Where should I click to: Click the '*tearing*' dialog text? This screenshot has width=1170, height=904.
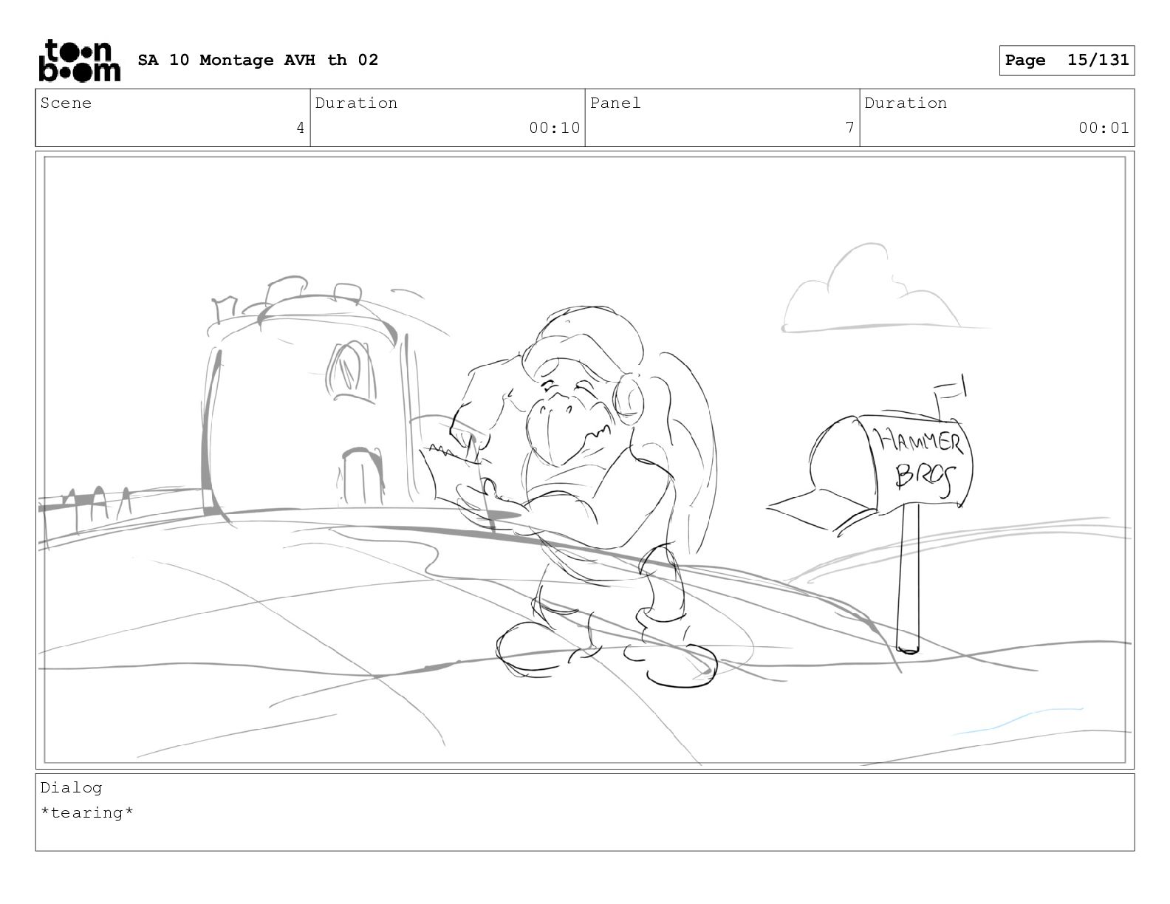tap(87, 813)
